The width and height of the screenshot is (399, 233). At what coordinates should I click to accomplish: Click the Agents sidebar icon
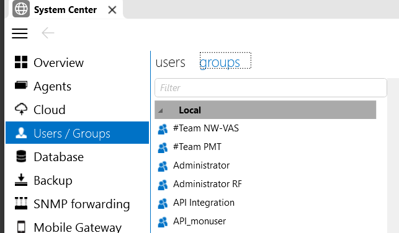click(21, 86)
